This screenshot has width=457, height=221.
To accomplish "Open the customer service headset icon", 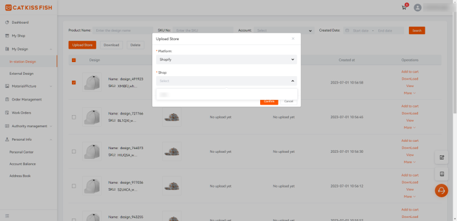I will coord(441,191).
